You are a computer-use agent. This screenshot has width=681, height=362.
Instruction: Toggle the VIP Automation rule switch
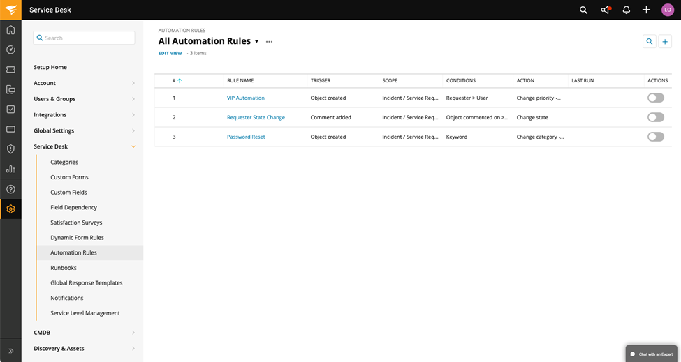pos(655,98)
